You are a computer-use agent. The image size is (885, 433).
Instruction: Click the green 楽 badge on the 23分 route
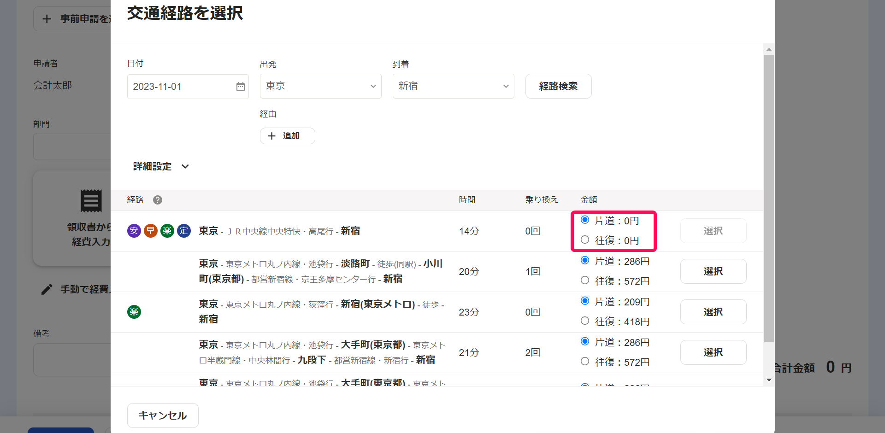(x=134, y=312)
